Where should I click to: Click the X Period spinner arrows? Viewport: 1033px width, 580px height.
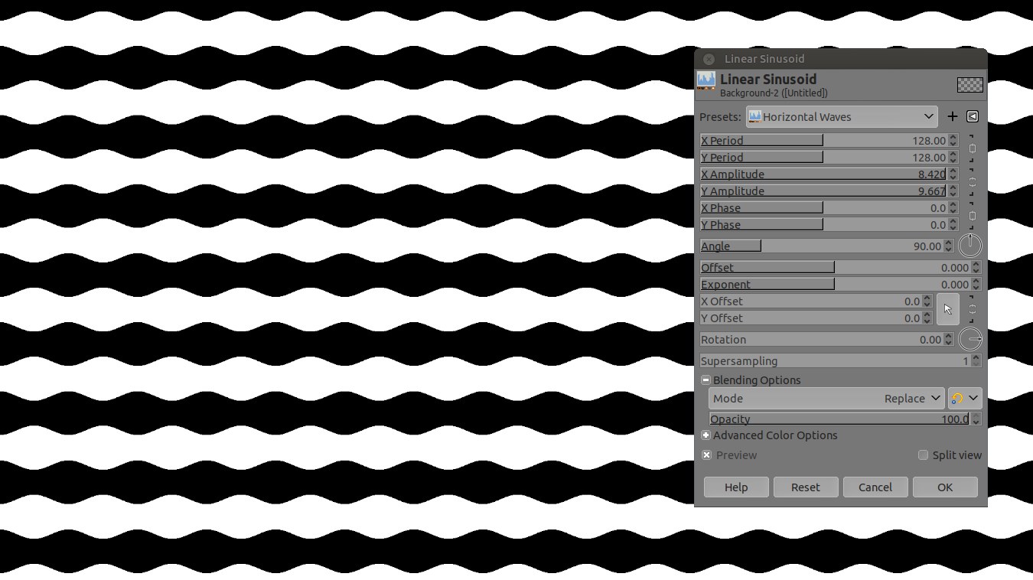[x=953, y=140]
